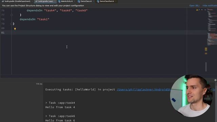This screenshot has width=217, height=122.
Task: Open the MainActivity.kt tab
Action: (67, 1)
